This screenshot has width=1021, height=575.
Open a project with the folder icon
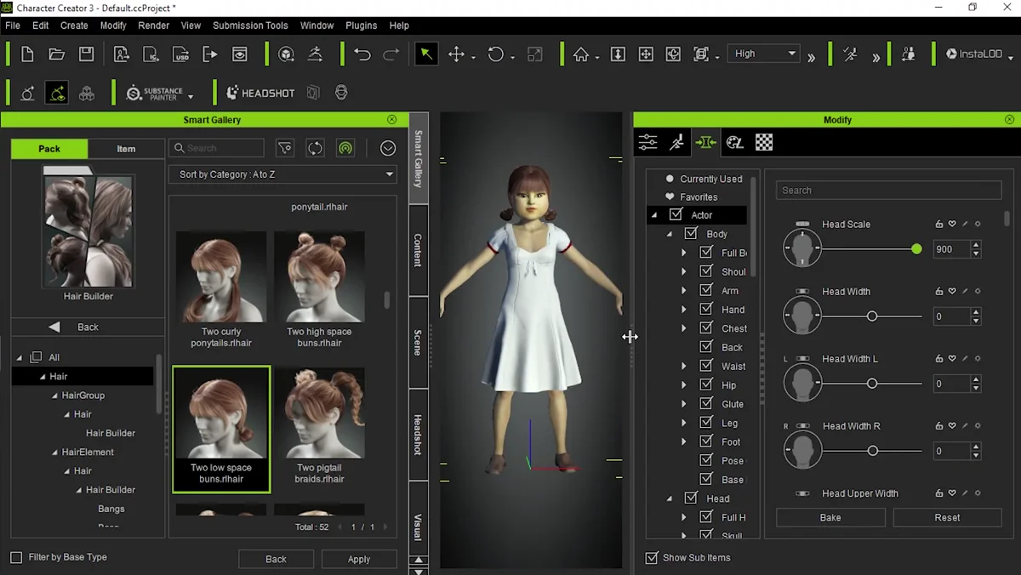tap(57, 54)
